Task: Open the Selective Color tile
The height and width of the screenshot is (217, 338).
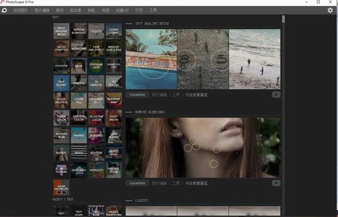Action: (x=96, y=118)
